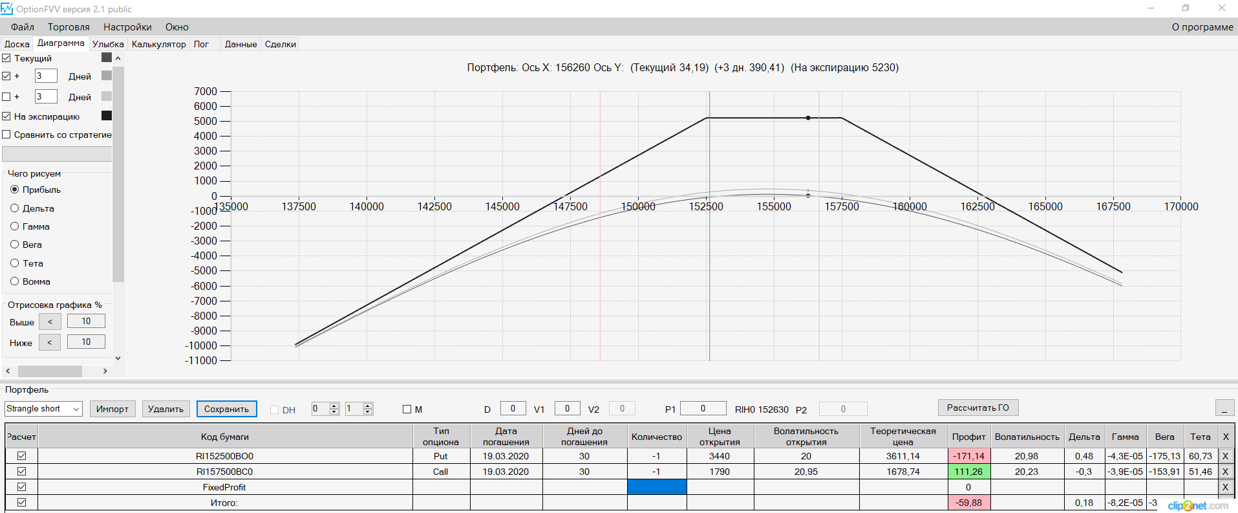Click the Сохранить button
Image resolution: width=1238 pixels, height=513 pixels.
[227, 409]
